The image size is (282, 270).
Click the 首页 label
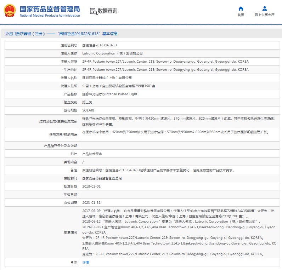coord(241,15)
